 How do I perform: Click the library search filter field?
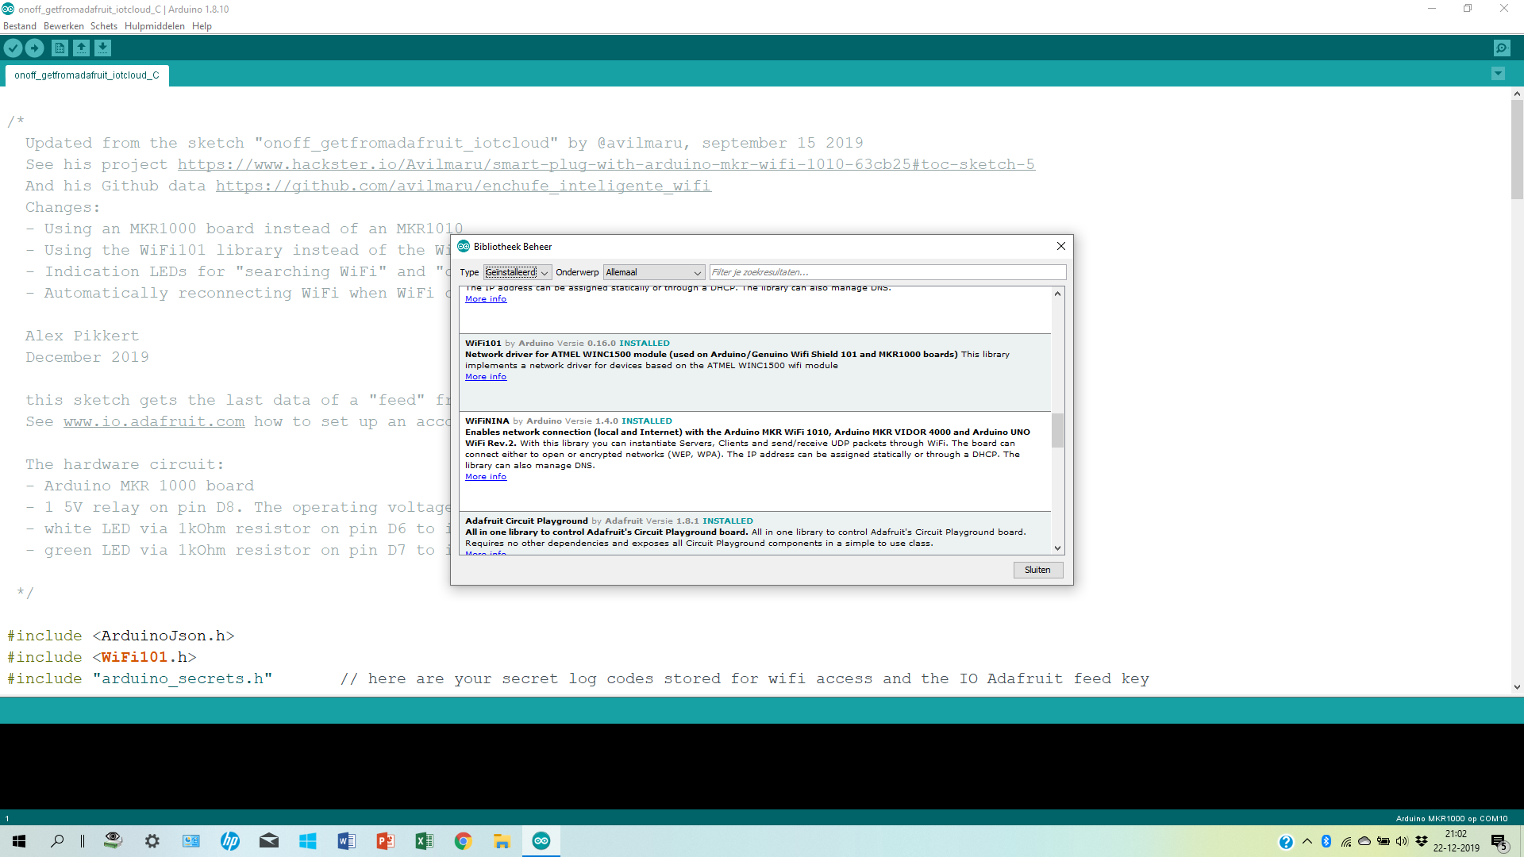[x=887, y=272]
